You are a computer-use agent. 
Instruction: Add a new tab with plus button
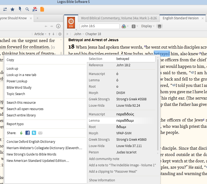tap(37, 18)
